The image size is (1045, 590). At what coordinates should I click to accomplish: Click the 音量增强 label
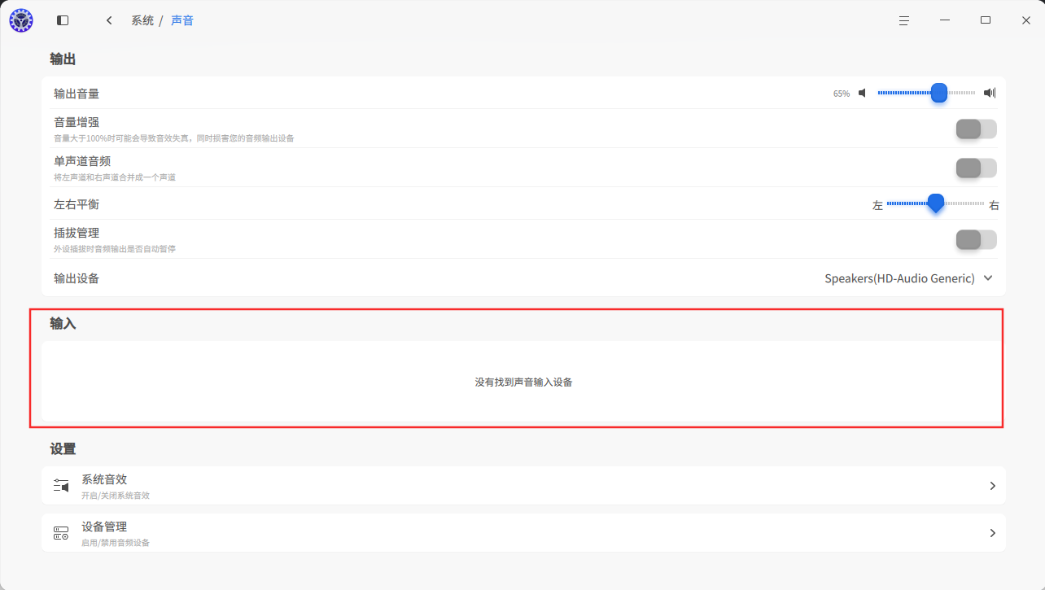[77, 122]
